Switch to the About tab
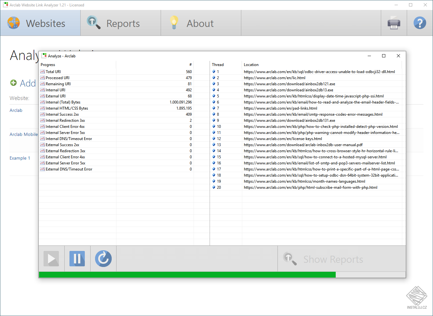 click(x=200, y=23)
